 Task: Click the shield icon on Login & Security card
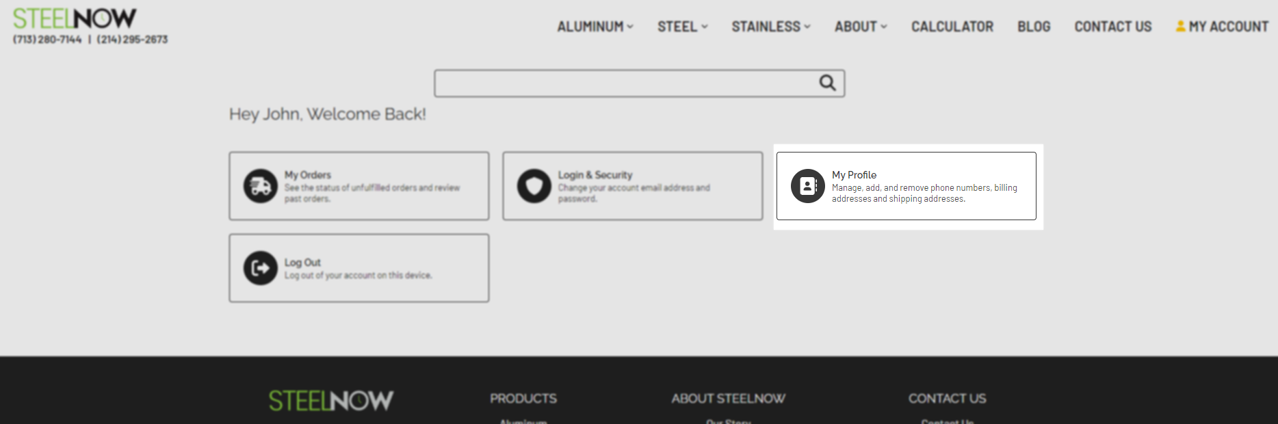tap(533, 185)
